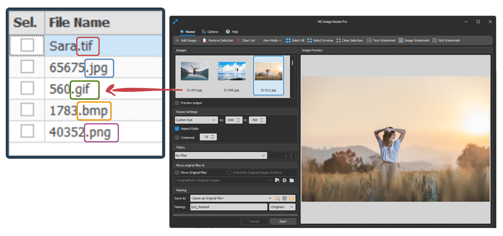Open the Image Watermark tool
503x236 pixels.
[414, 40]
